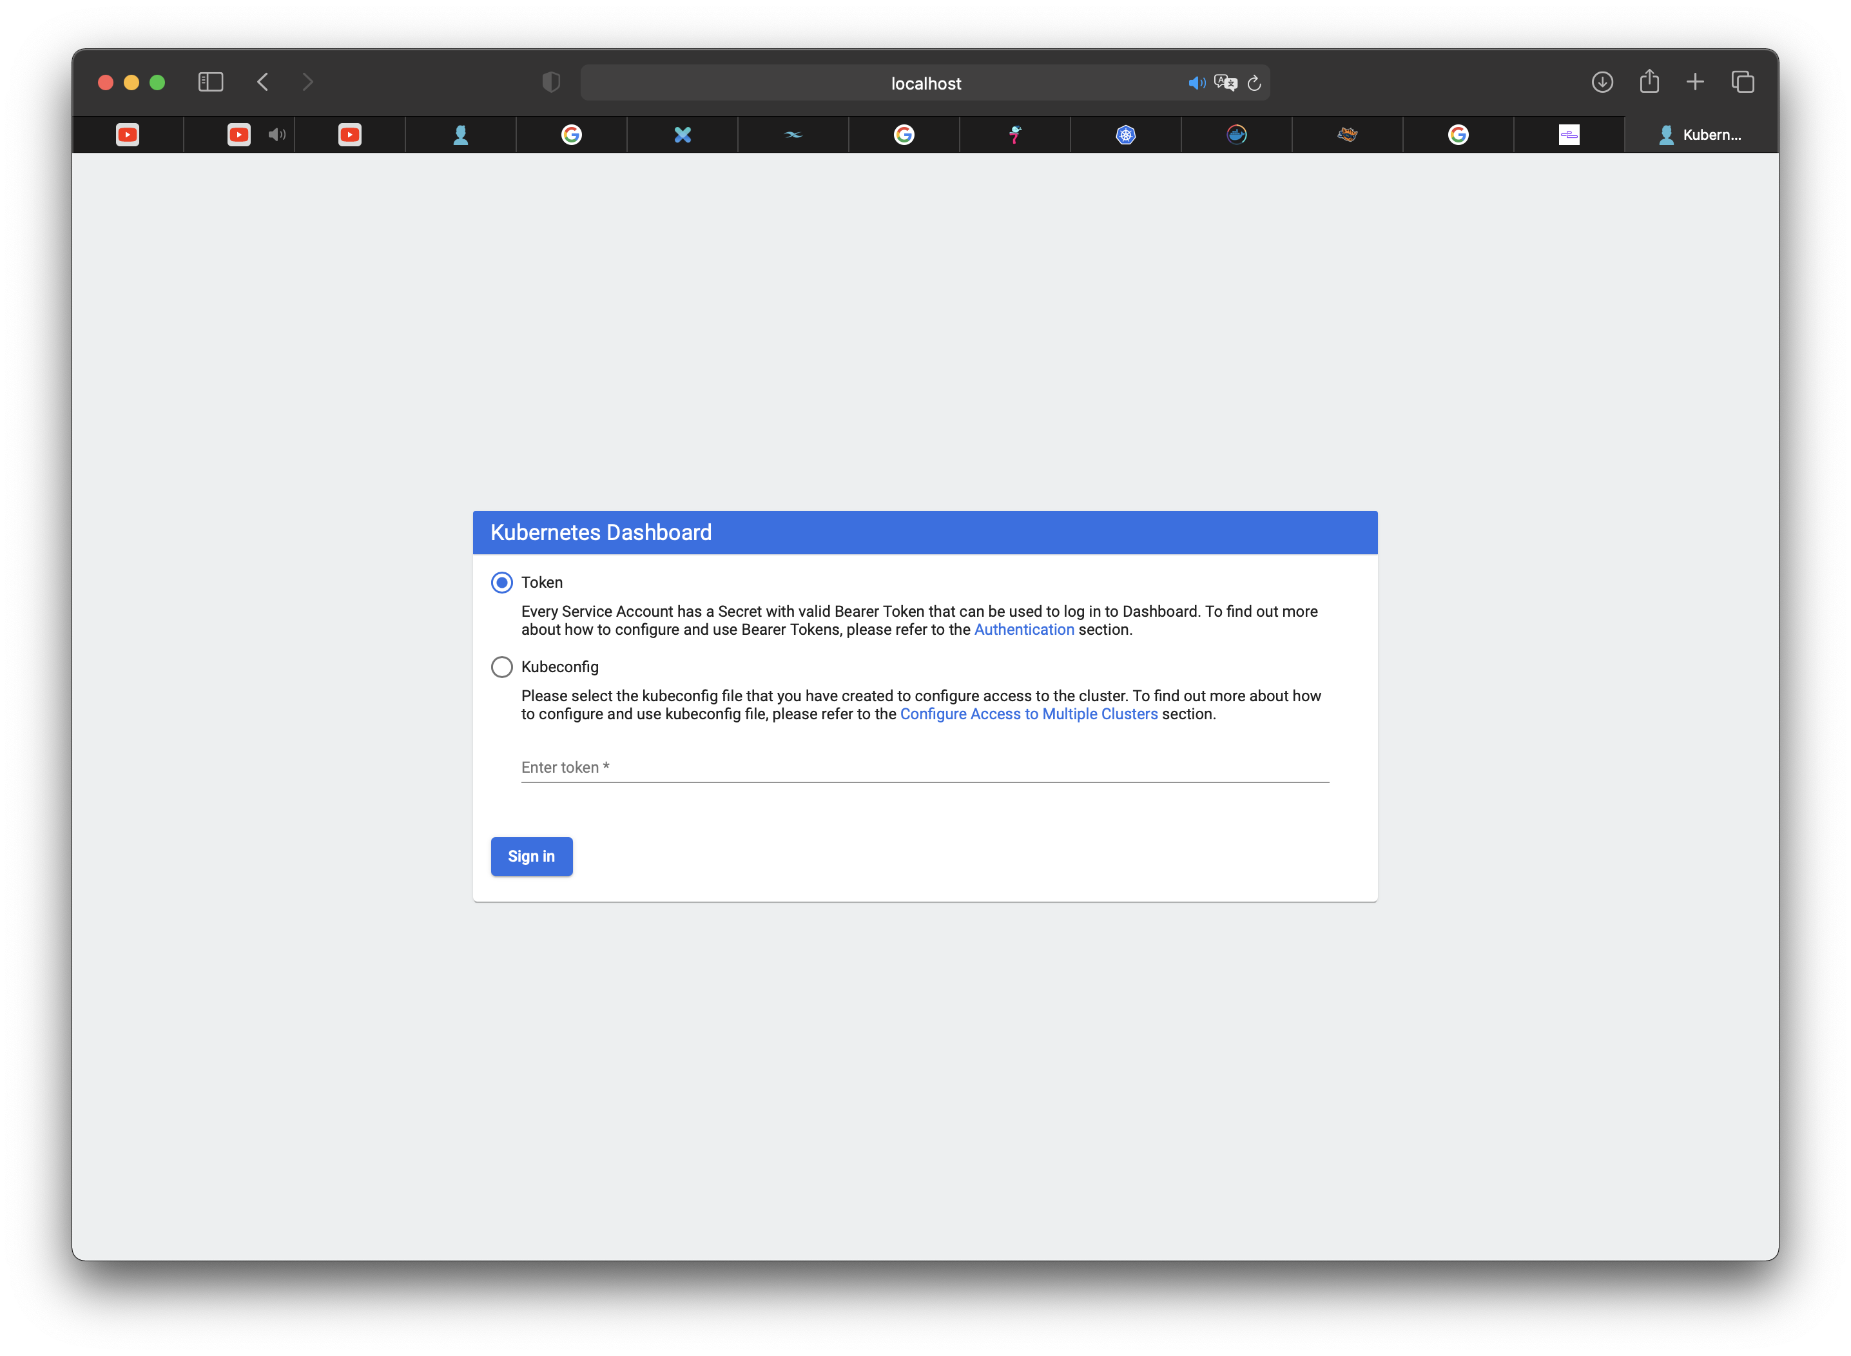
Task: Switch to the white page icon tab
Action: coord(1569,135)
